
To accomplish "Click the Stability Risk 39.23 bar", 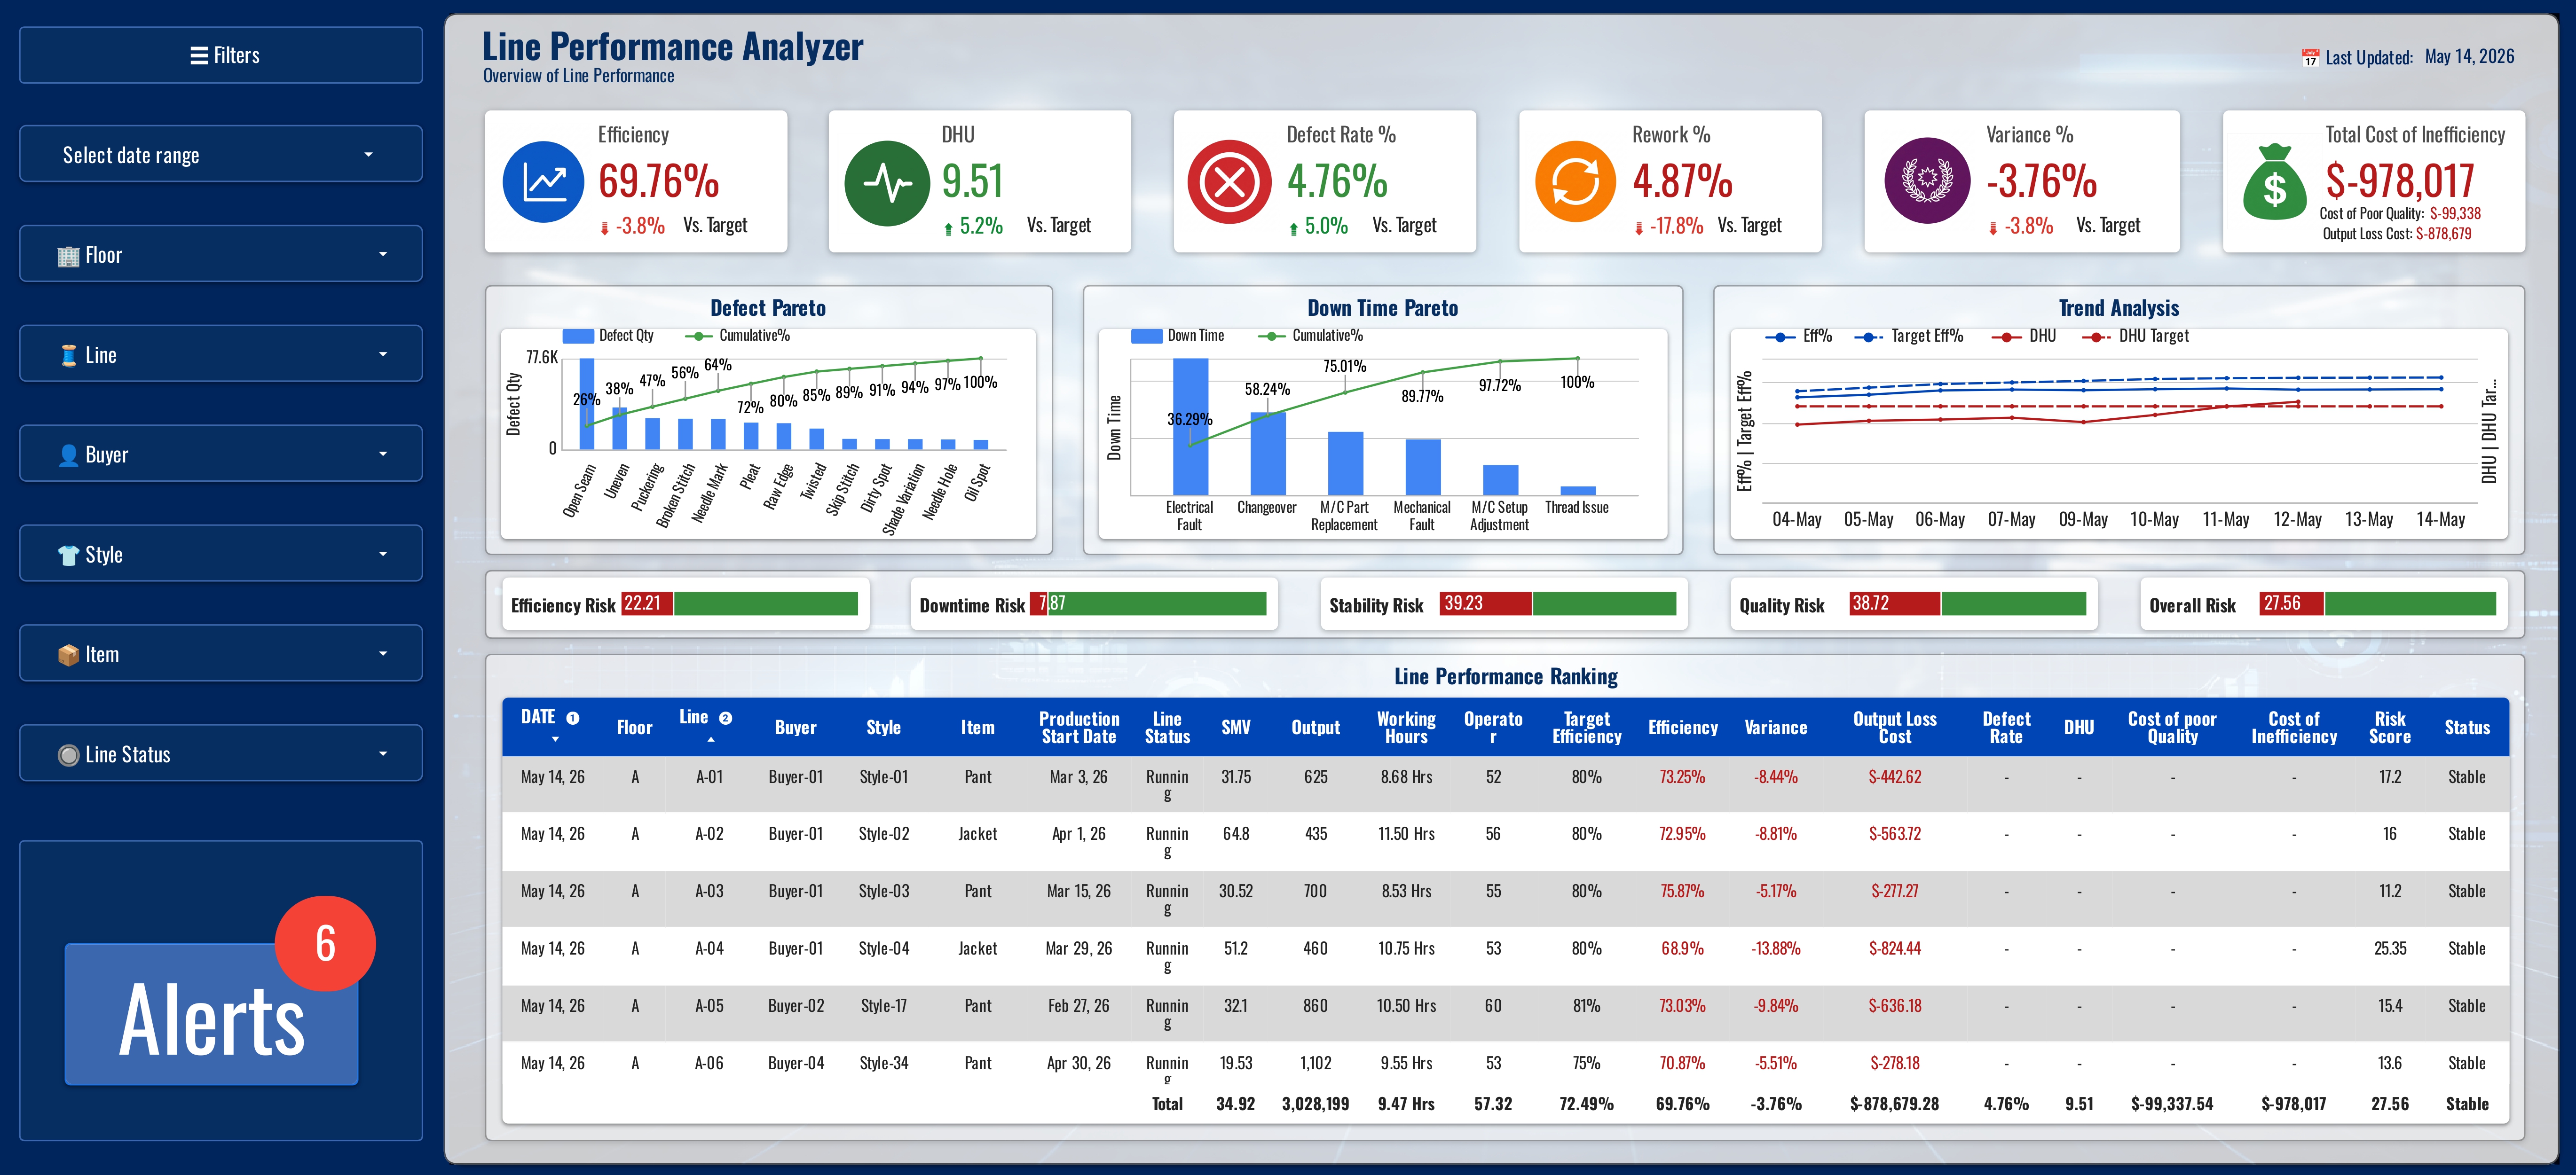I will point(1558,604).
